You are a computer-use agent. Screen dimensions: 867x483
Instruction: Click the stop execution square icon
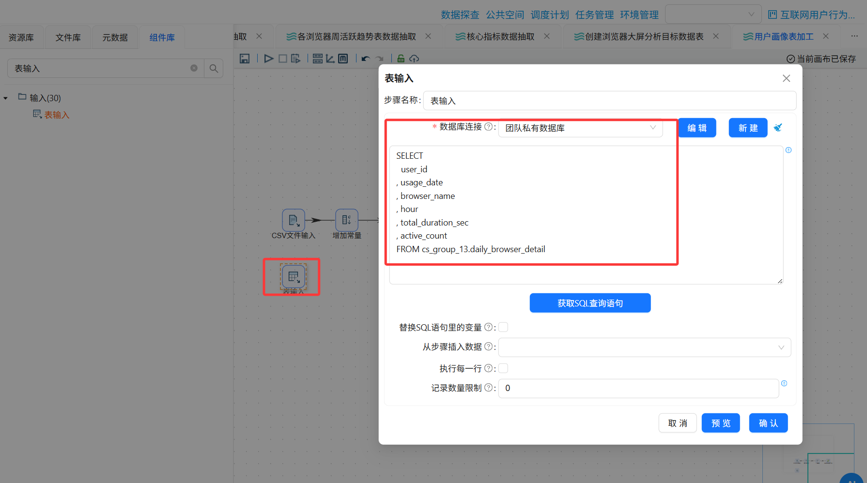pos(282,59)
